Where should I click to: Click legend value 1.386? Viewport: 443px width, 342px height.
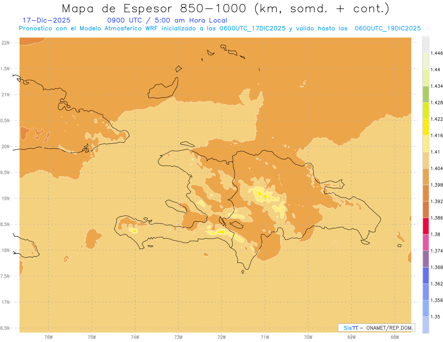pyautogui.click(x=436, y=218)
